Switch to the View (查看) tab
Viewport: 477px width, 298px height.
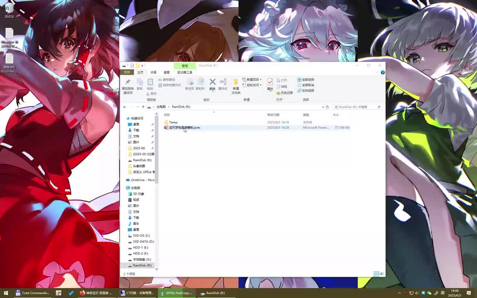pos(167,72)
